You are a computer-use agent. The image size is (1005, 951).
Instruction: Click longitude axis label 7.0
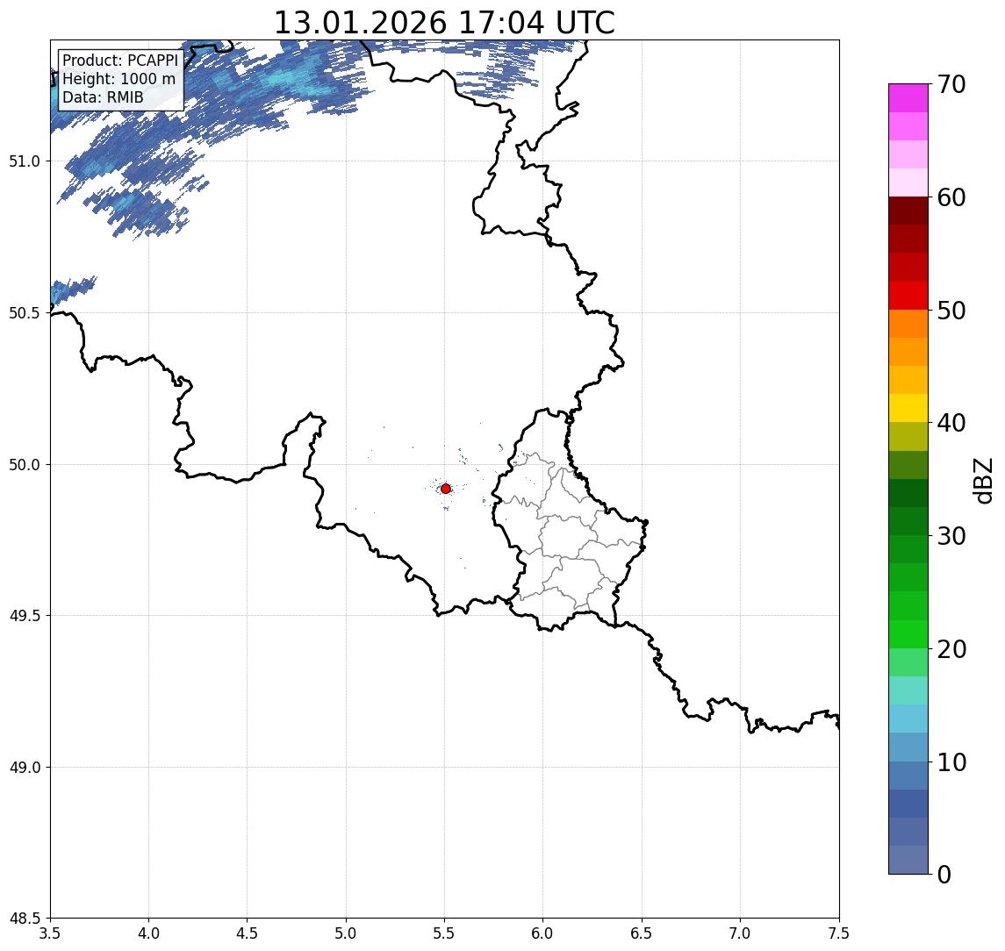click(740, 933)
